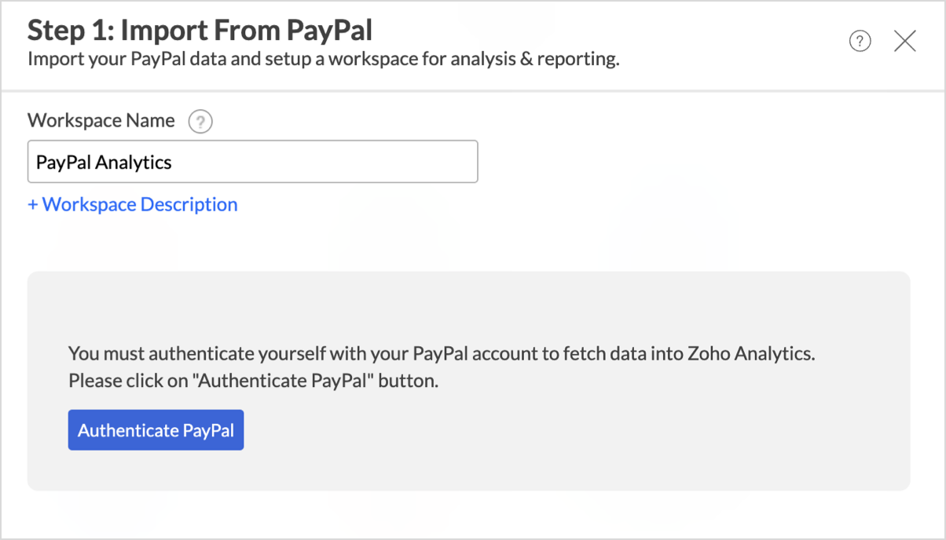The image size is (946, 540).
Task: Select the dialog subtitle about importing PayPal data
Action: coord(323,60)
